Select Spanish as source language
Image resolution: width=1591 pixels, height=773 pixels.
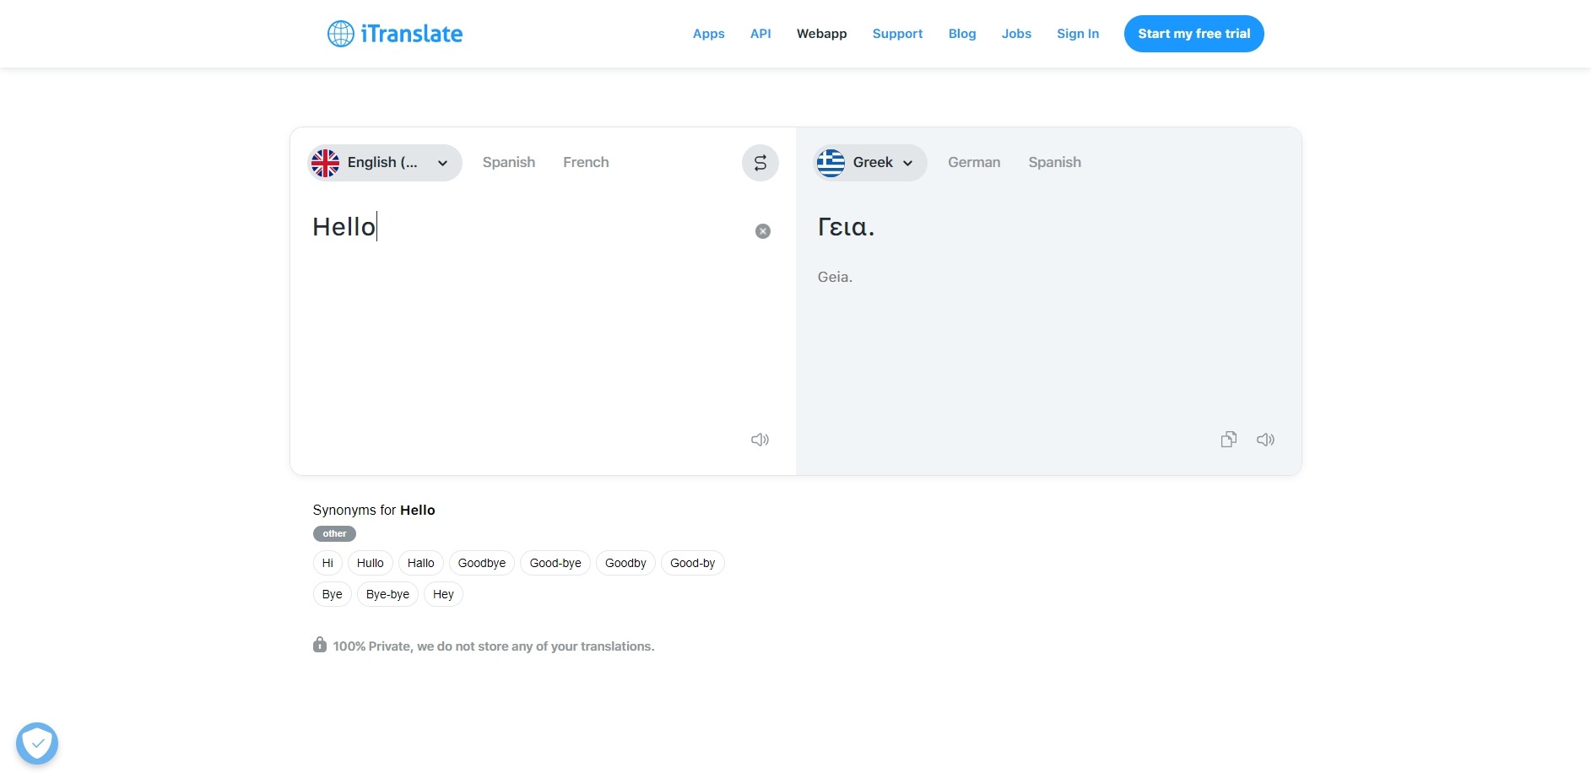508,163
